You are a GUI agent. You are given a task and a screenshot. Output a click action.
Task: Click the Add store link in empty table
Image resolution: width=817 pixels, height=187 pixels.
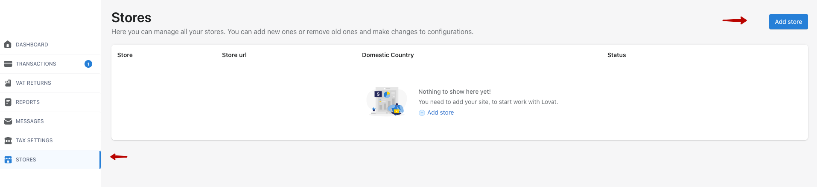tap(441, 112)
